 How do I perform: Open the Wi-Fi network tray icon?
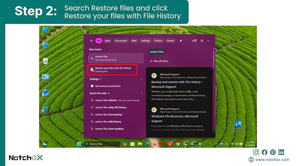(x=232, y=144)
